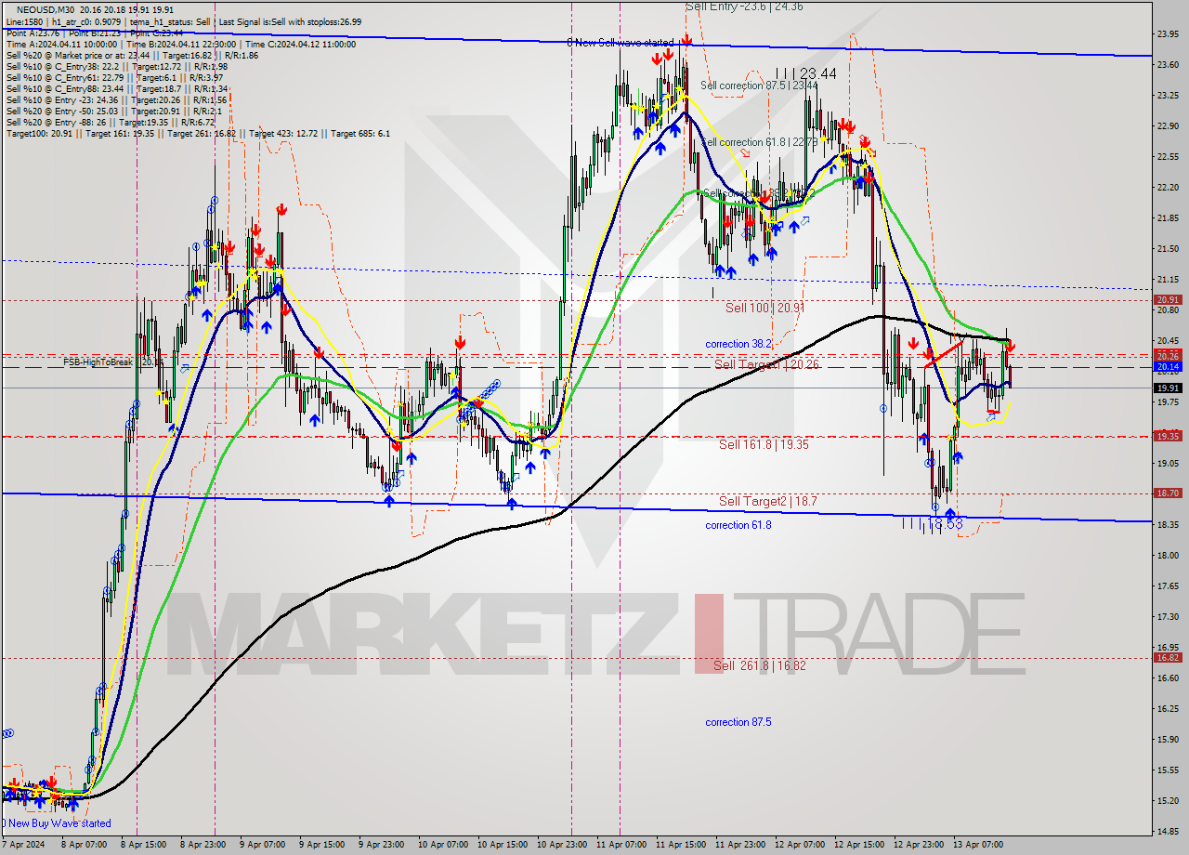Click the black 19.91 current price tag
Image resolution: width=1189 pixels, height=855 pixels.
pyautogui.click(x=1168, y=388)
